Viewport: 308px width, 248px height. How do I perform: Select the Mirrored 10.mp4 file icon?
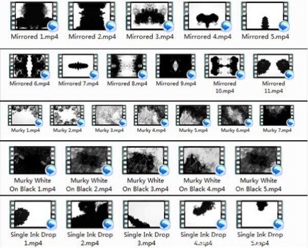[x=224, y=66]
